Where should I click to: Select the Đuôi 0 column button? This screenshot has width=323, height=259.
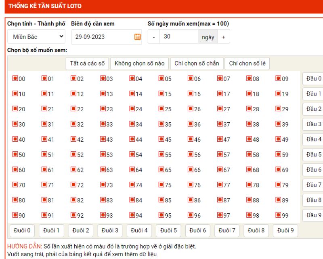point(22,231)
